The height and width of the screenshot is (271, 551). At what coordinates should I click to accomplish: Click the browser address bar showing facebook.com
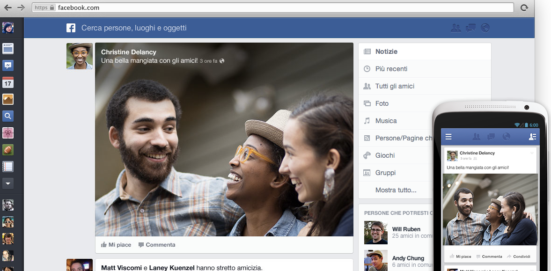point(272,7)
